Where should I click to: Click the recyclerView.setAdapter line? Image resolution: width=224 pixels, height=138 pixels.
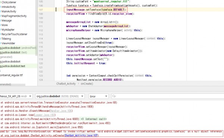click(x=91, y=55)
